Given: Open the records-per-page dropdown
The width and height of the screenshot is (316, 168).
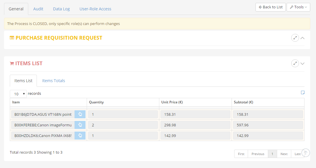Looking at the screenshot, I should pos(18,94).
